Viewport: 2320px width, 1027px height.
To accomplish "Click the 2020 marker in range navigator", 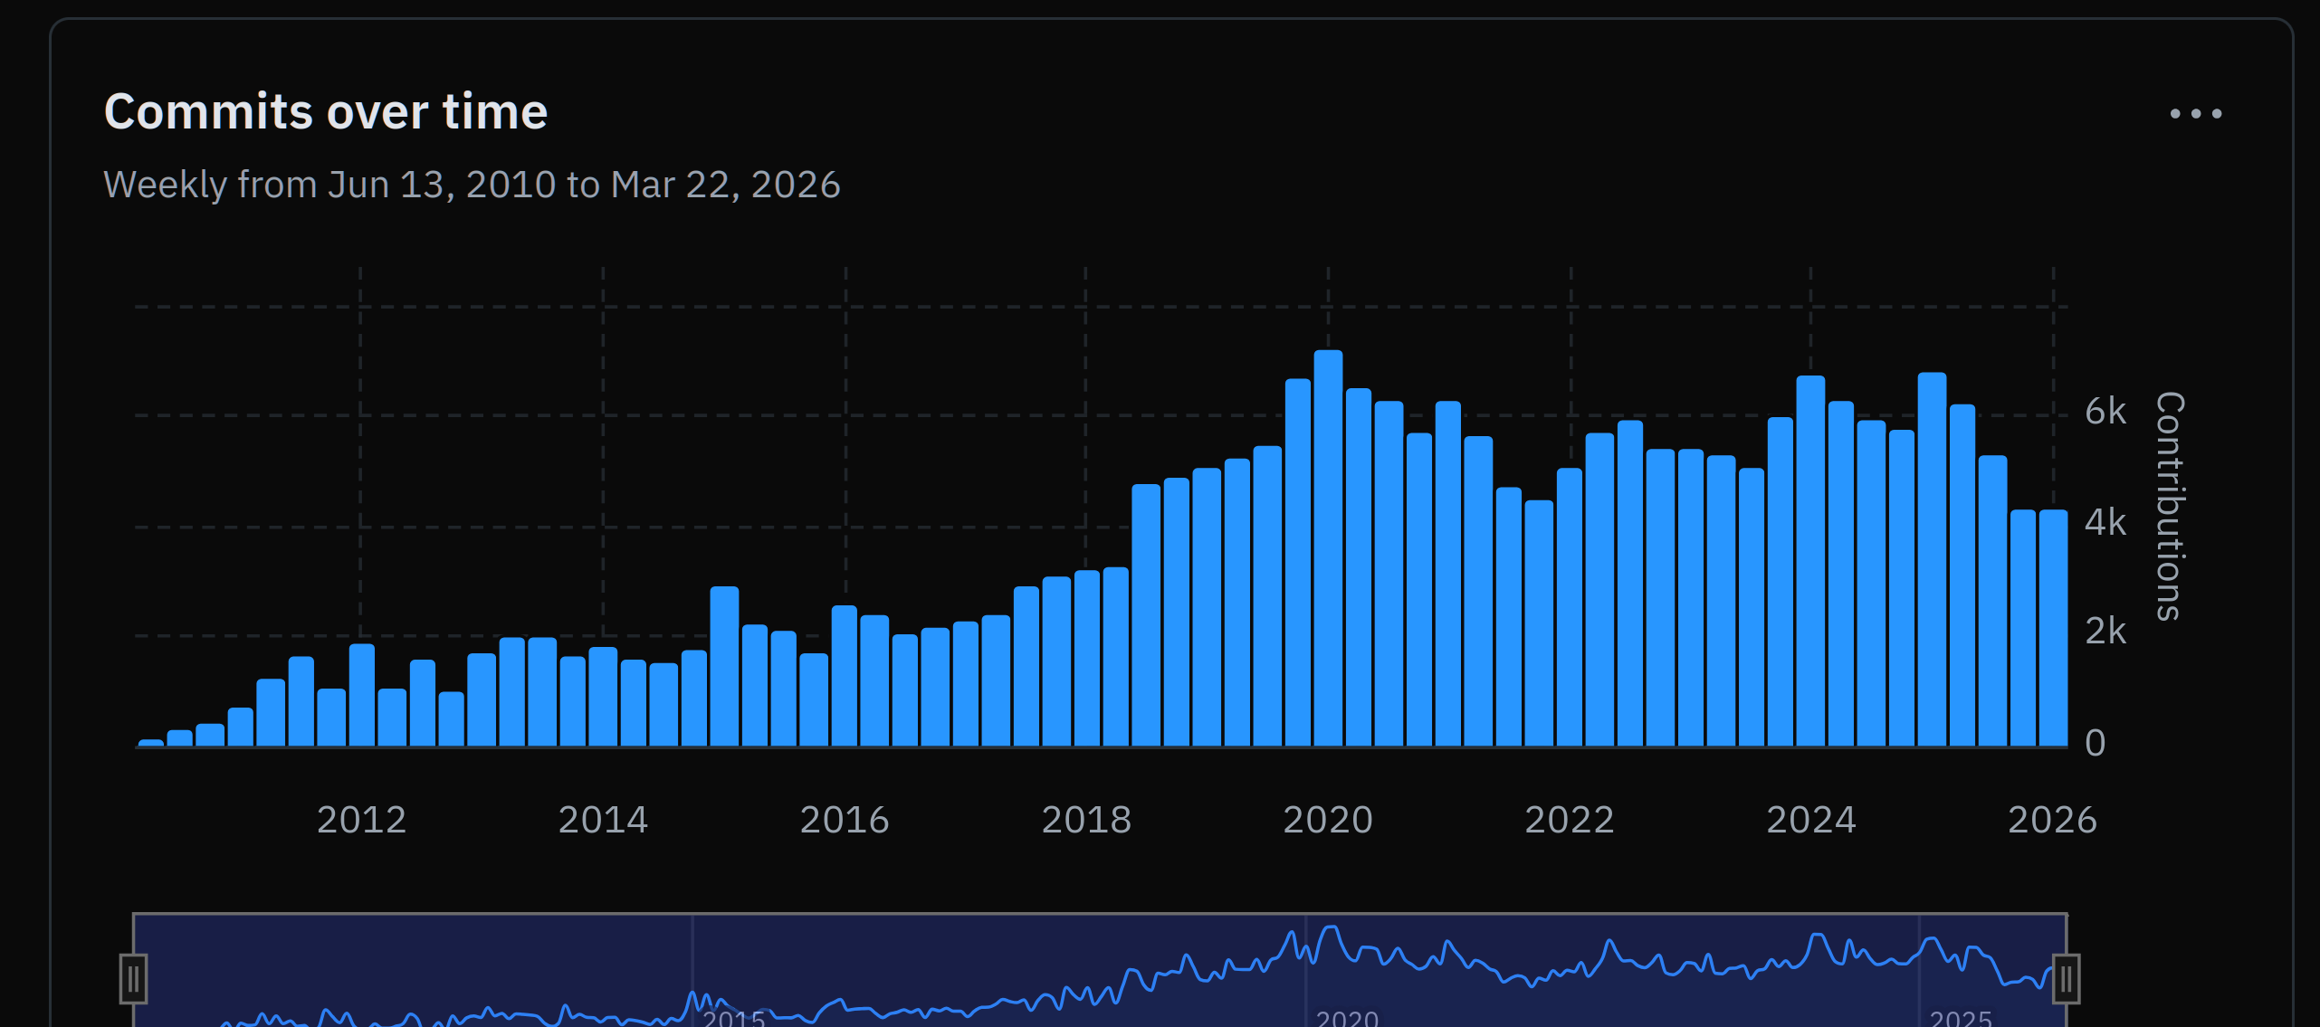I will coord(1347,1019).
